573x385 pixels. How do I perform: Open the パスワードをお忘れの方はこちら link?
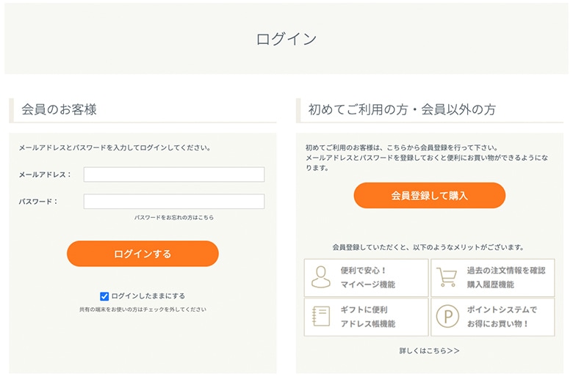pos(174,218)
